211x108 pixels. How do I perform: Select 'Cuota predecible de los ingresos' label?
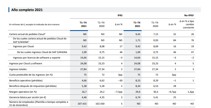(x=31, y=75)
